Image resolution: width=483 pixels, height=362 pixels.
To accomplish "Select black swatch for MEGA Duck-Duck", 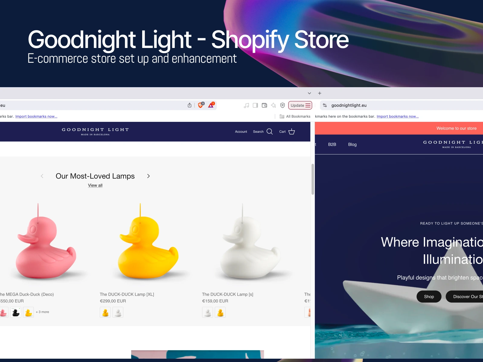I will coord(16,312).
